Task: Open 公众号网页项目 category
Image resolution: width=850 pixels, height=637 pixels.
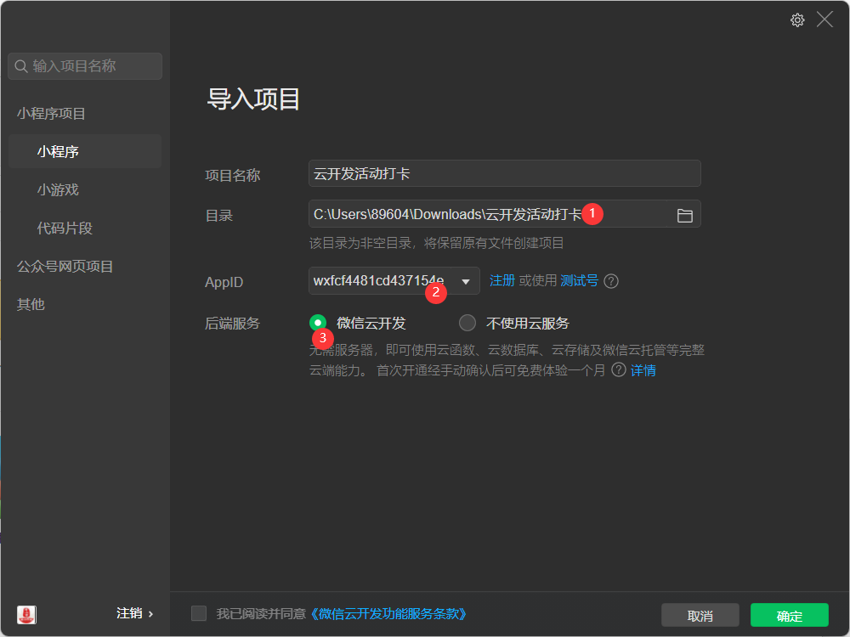Action: (65, 267)
